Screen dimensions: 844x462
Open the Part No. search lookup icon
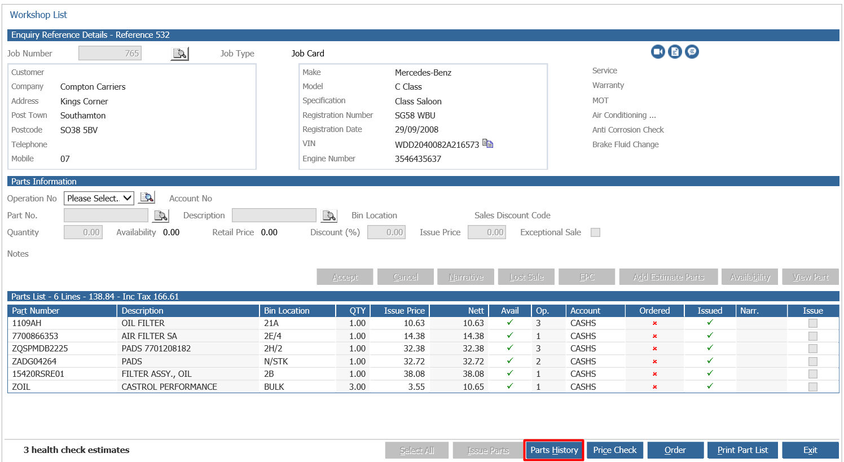161,215
